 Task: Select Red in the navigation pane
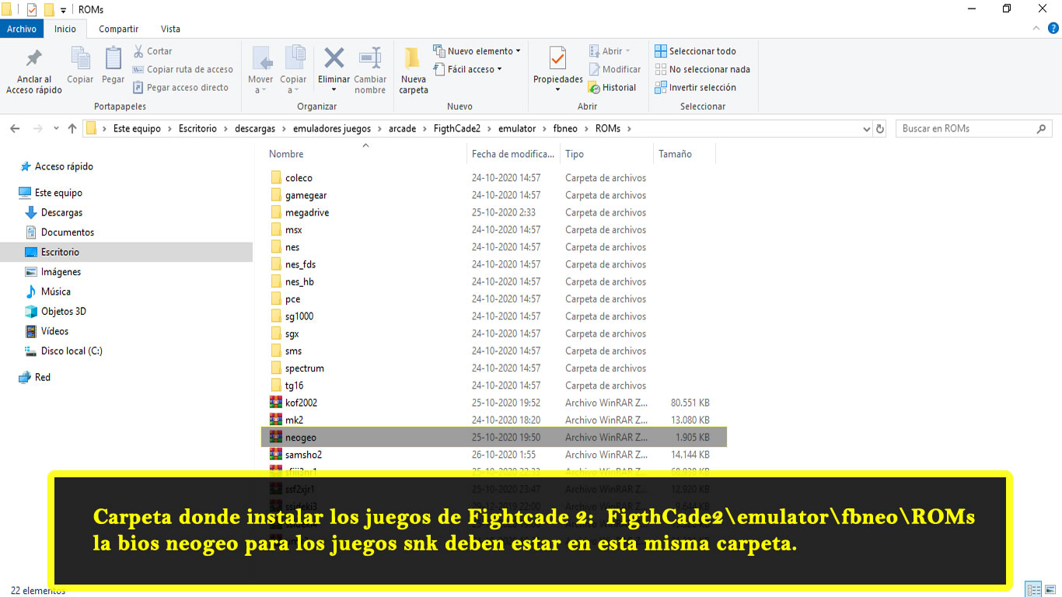(x=43, y=377)
